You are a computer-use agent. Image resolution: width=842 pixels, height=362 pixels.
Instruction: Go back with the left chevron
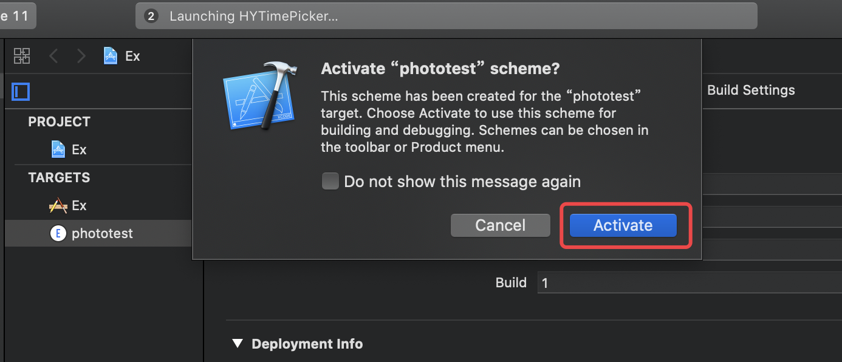click(53, 56)
